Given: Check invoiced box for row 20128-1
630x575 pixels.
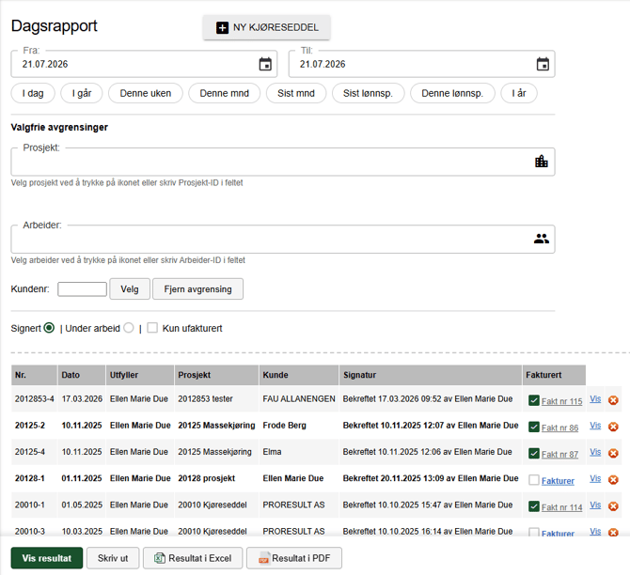Looking at the screenshot, I should (x=533, y=480).
